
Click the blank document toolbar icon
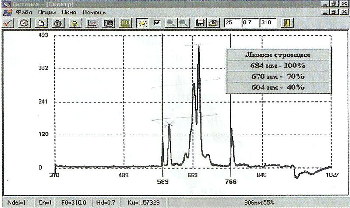(40, 23)
